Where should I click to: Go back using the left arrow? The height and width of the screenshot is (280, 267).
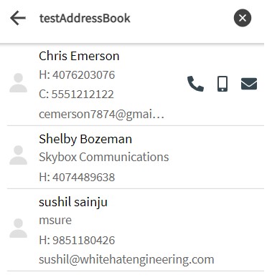(18, 18)
